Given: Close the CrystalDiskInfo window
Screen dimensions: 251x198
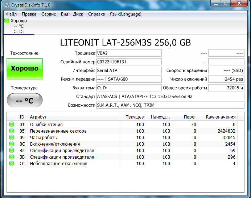Looking at the screenshot, I should tap(239, 4).
